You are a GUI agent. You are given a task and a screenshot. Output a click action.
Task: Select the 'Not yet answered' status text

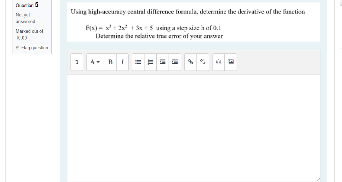click(25, 18)
